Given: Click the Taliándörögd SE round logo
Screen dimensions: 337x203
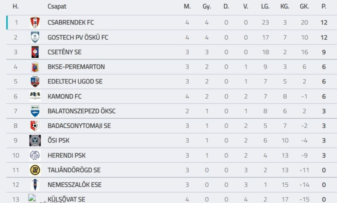Looking at the screenshot, I should 35,170.
